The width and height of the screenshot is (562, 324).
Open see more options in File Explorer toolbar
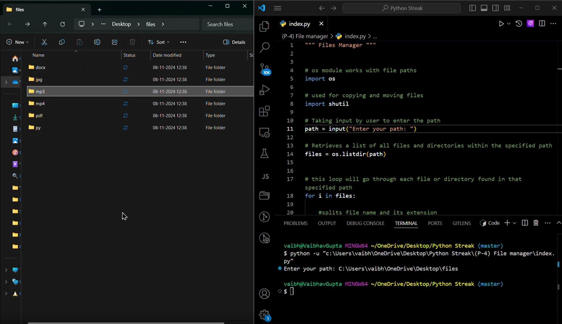pyautogui.click(x=183, y=42)
